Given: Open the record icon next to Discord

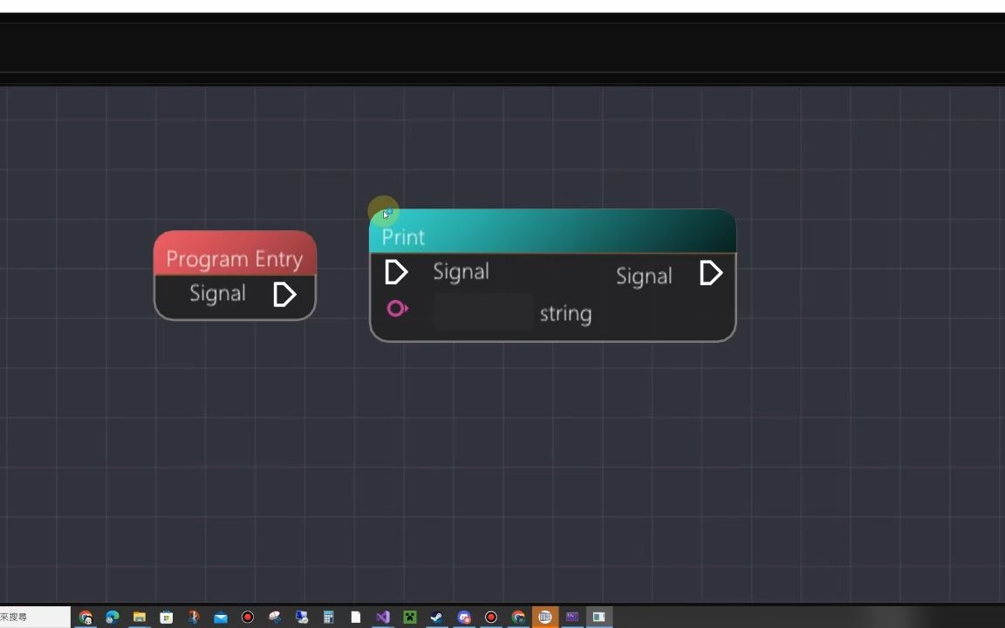Looking at the screenshot, I should [x=491, y=618].
